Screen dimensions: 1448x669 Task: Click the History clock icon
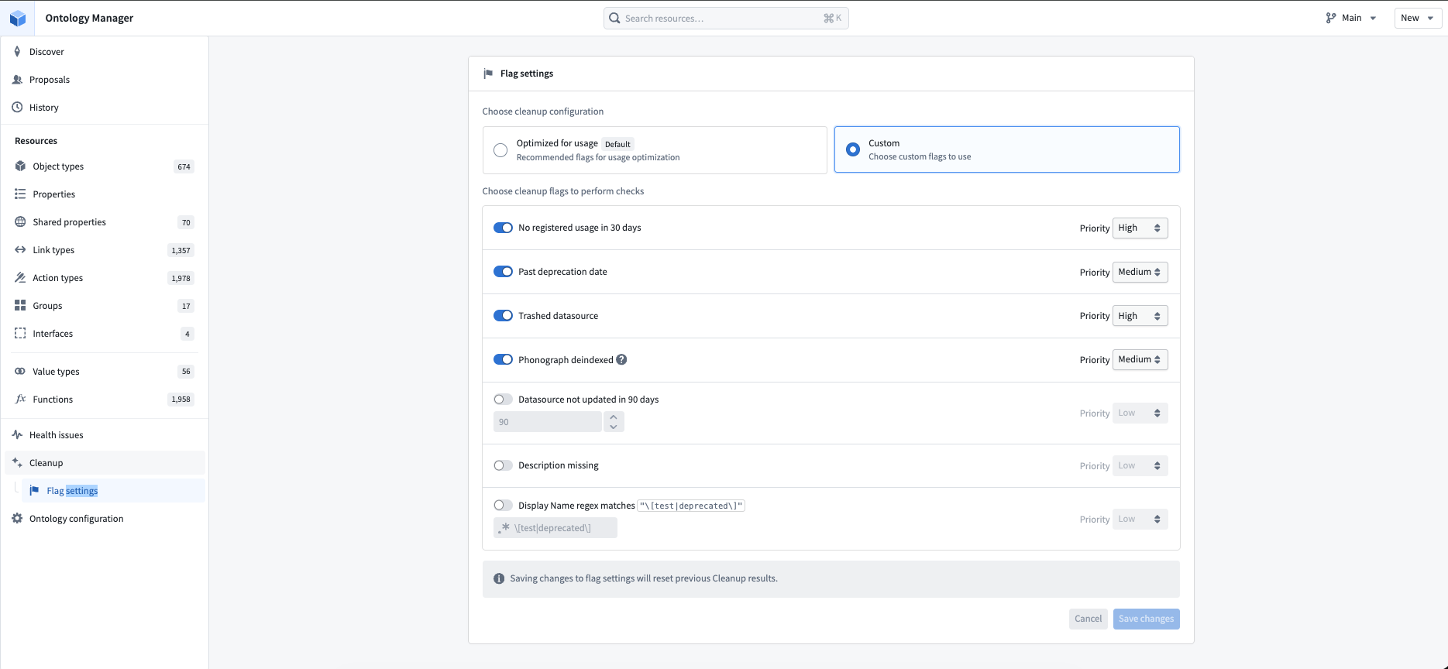17,108
